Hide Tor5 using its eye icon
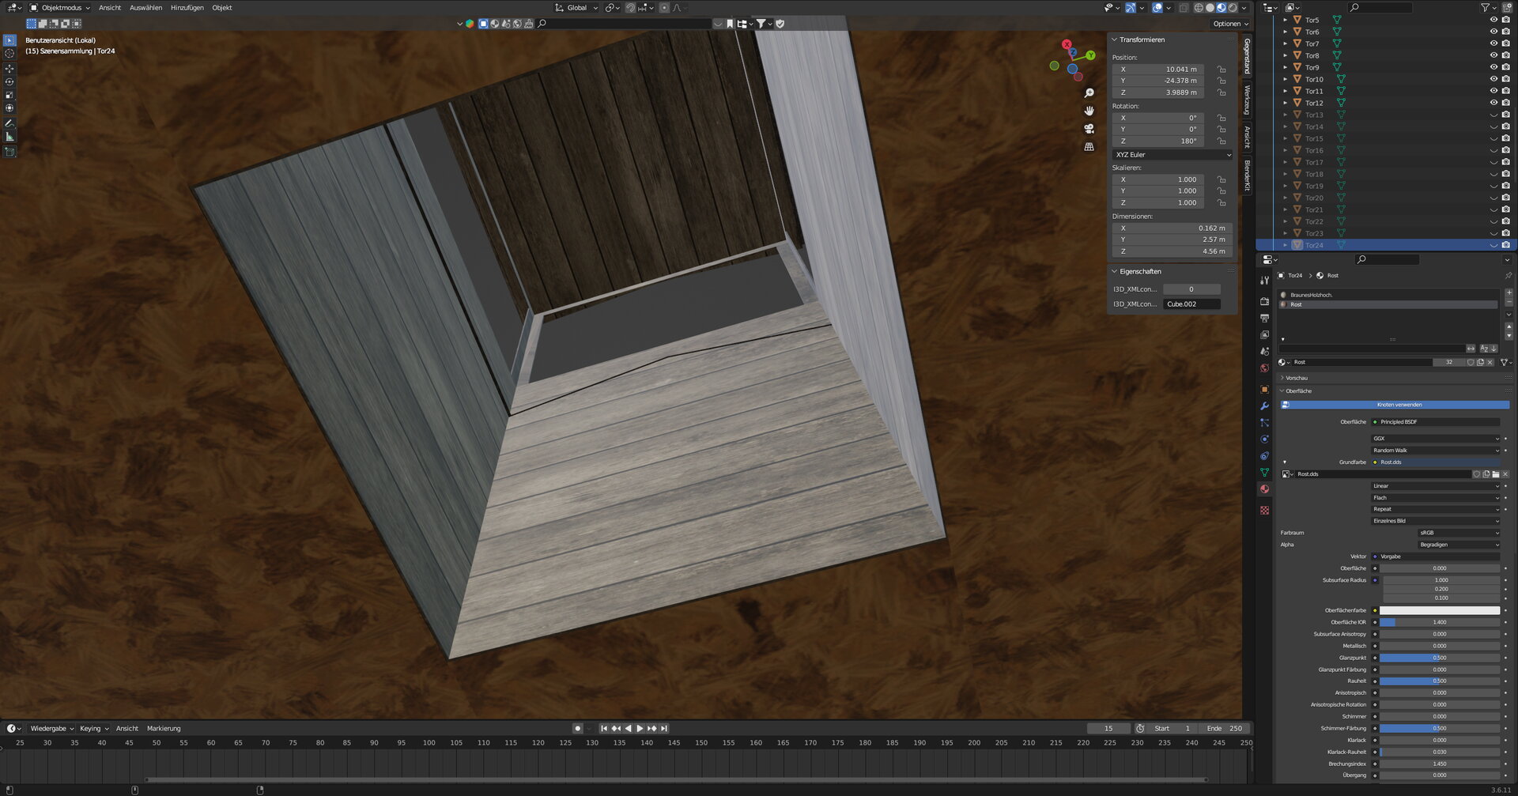1518x796 pixels. [x=1493, y=20]
